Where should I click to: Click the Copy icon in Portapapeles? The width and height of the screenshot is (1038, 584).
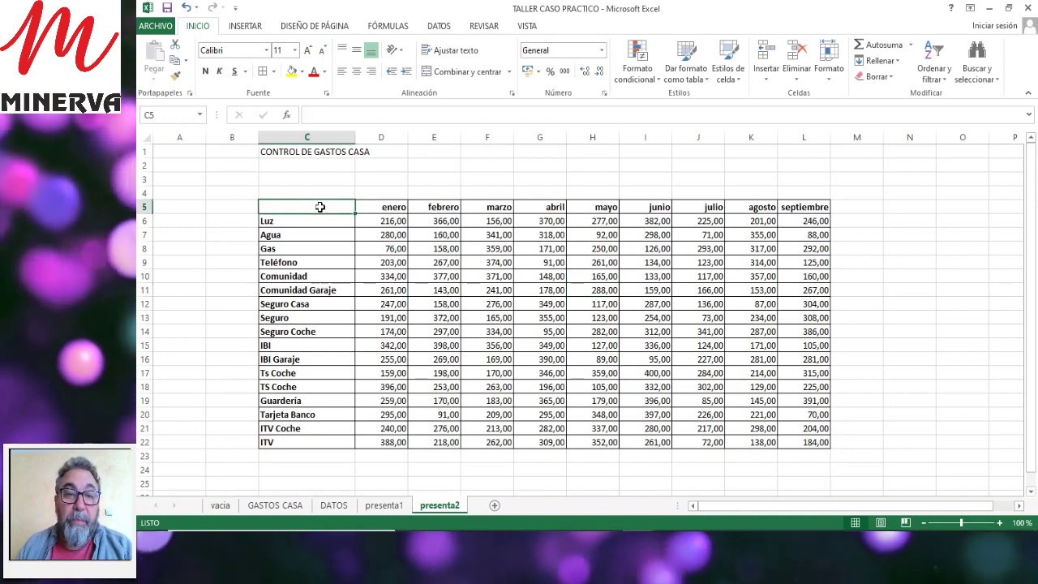click(174, 61)
